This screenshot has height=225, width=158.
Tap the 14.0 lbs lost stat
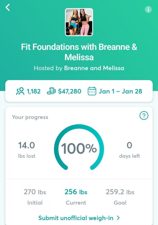[27, 150]
